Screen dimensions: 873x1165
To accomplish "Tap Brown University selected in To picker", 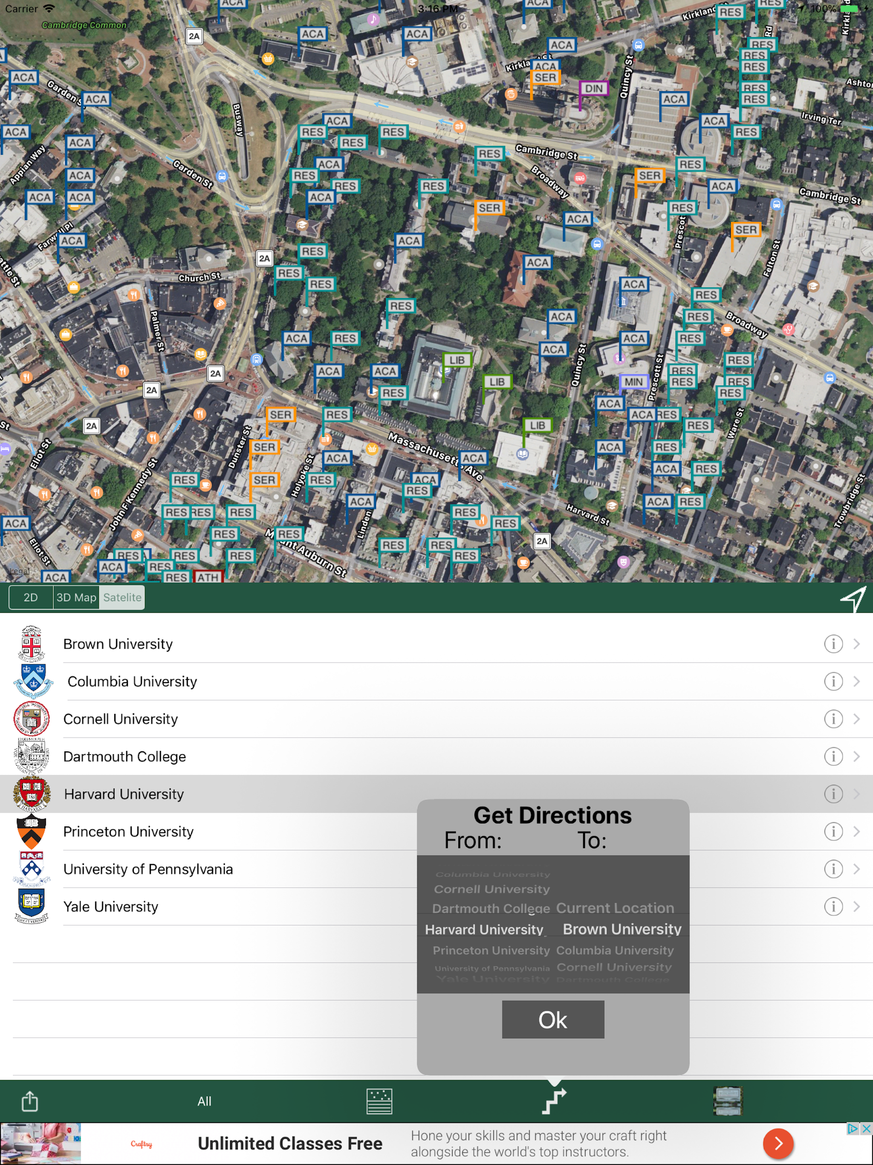I will pyautogui.click(x=622, y=929).
